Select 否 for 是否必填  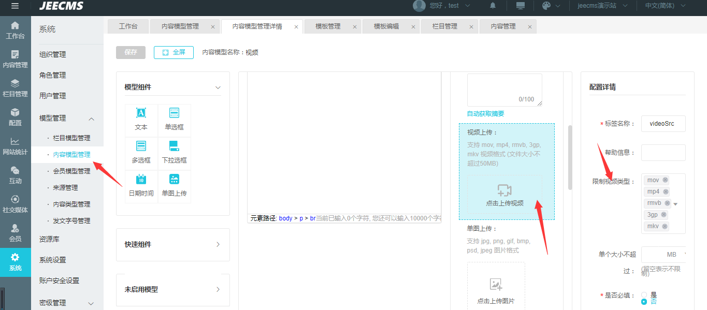click(x=644, y=302)
